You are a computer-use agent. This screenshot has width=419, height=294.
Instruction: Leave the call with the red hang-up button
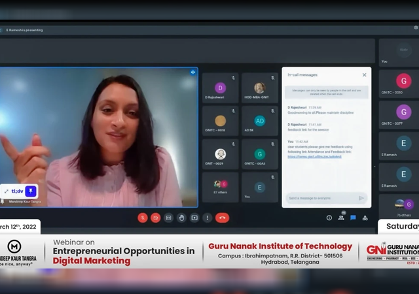point(223,218)
